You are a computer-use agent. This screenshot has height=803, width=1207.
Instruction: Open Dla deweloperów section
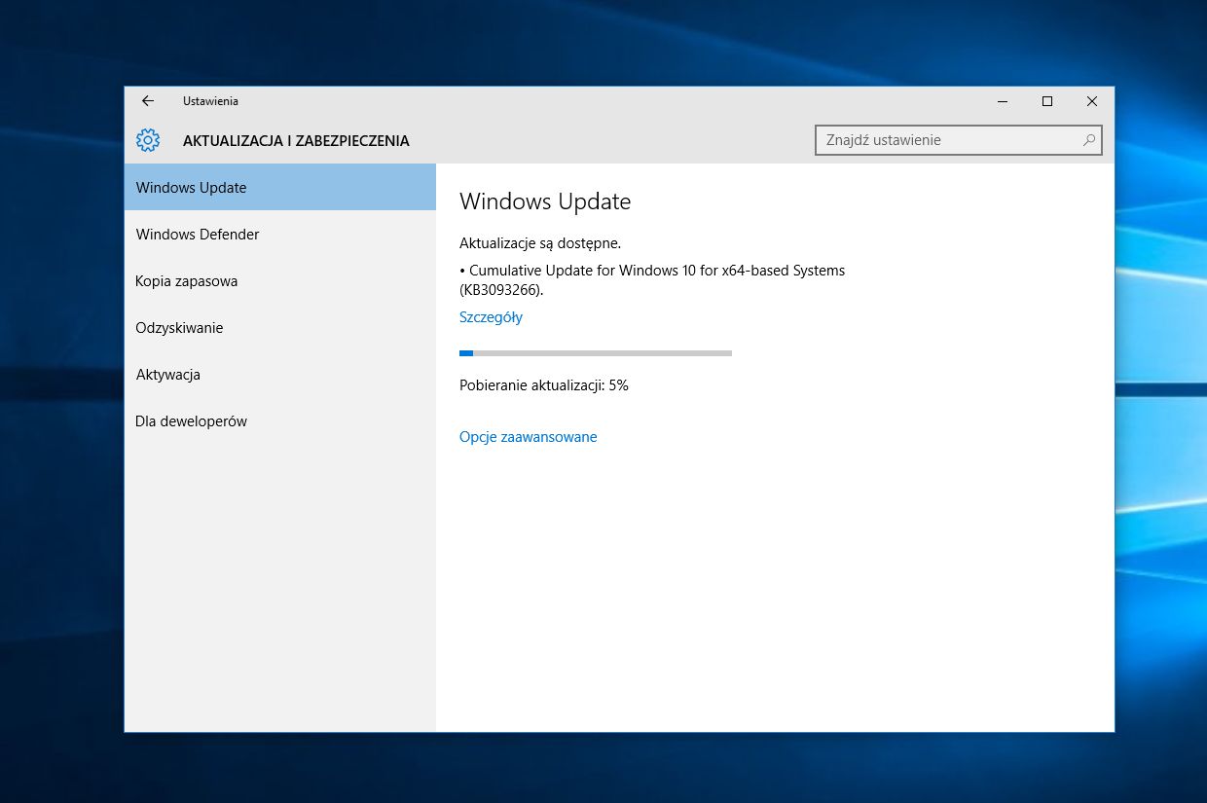point(280,420)
